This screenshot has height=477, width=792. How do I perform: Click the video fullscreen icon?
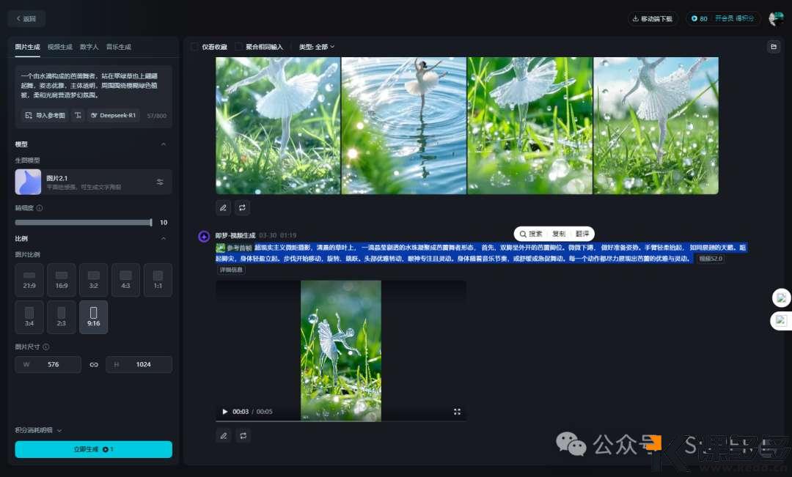[x=457, y=412]
